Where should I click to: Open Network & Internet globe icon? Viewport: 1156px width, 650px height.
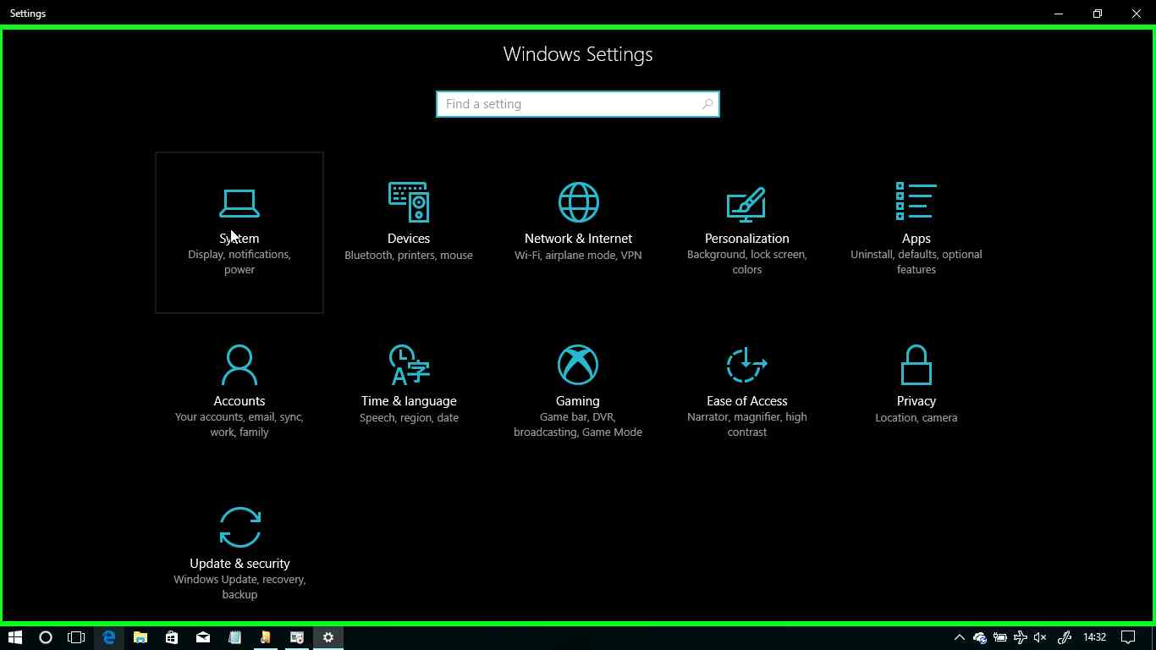coord(578,202)
